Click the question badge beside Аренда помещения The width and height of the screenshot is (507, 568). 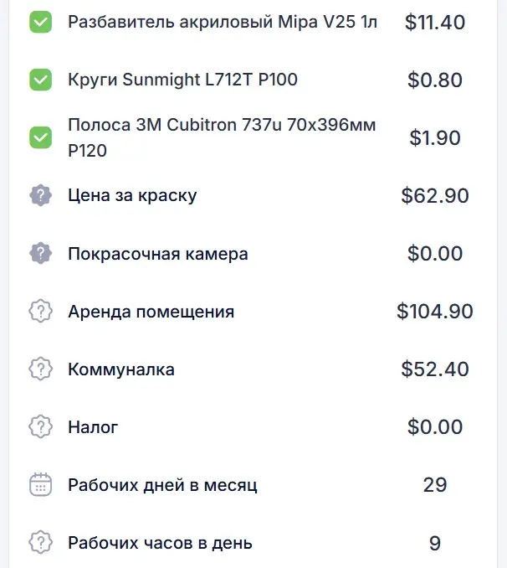pyautogui.click(x=41, y=312)
